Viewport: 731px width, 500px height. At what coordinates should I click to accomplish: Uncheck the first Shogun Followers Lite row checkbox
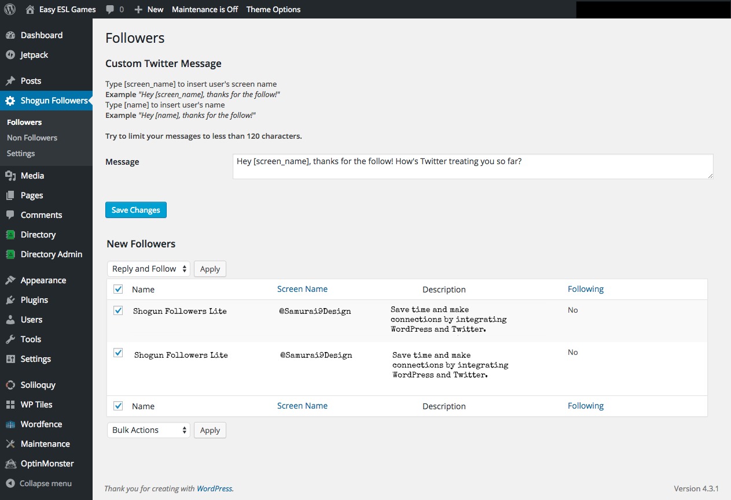point(119,310)
